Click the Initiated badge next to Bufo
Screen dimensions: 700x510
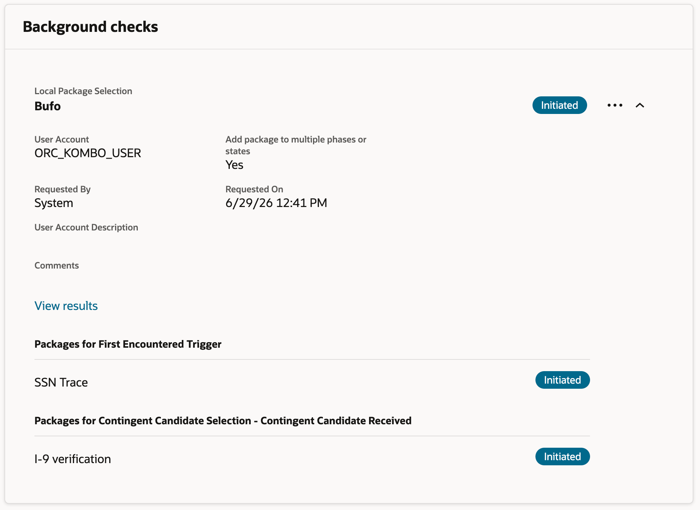(559, 105)
